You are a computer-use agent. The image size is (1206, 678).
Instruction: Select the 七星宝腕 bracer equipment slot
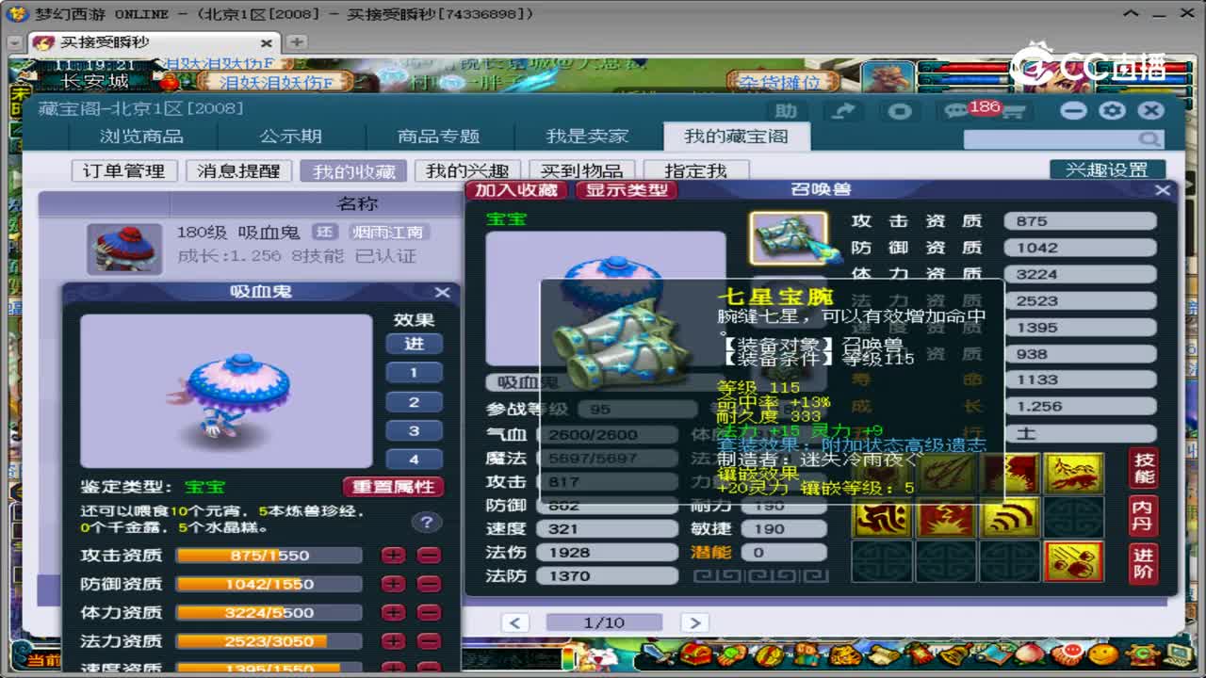tap(789, 238)
